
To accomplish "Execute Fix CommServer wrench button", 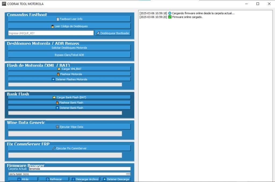I will [x=69, y=148].
